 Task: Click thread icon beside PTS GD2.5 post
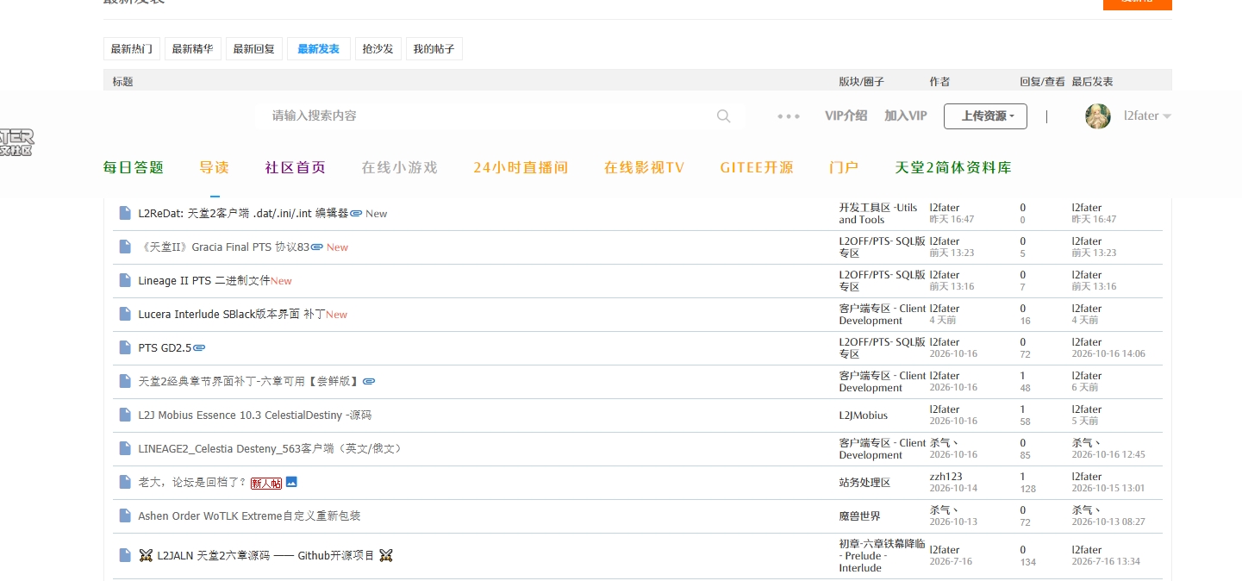[x=125, y=347]
